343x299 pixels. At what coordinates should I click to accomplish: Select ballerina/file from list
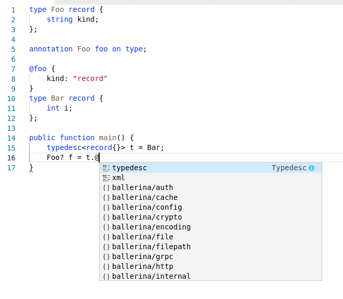pyautogui.click(x=211, y=237)
